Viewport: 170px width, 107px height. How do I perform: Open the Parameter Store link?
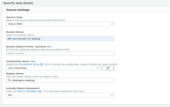click(x=29, y=64)
